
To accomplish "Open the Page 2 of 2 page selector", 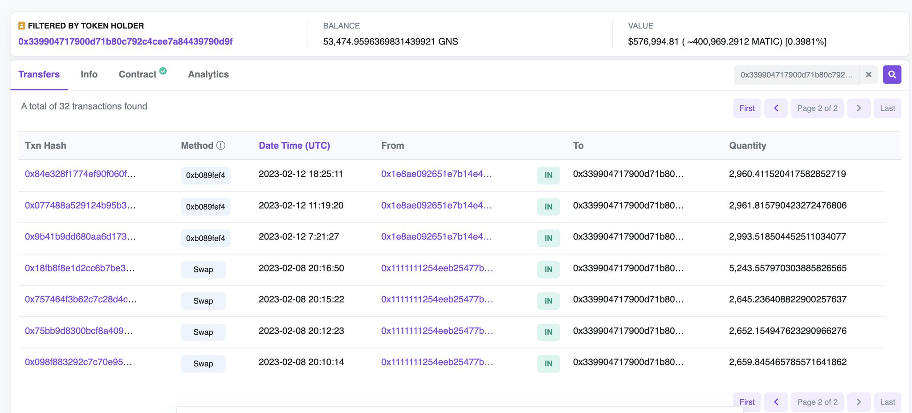I will point(817,108).
